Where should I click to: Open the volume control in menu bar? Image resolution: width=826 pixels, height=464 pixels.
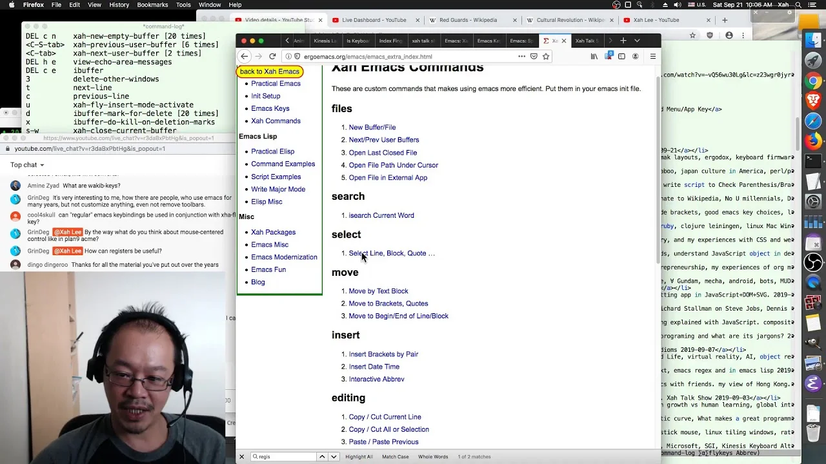pos(680,5)
